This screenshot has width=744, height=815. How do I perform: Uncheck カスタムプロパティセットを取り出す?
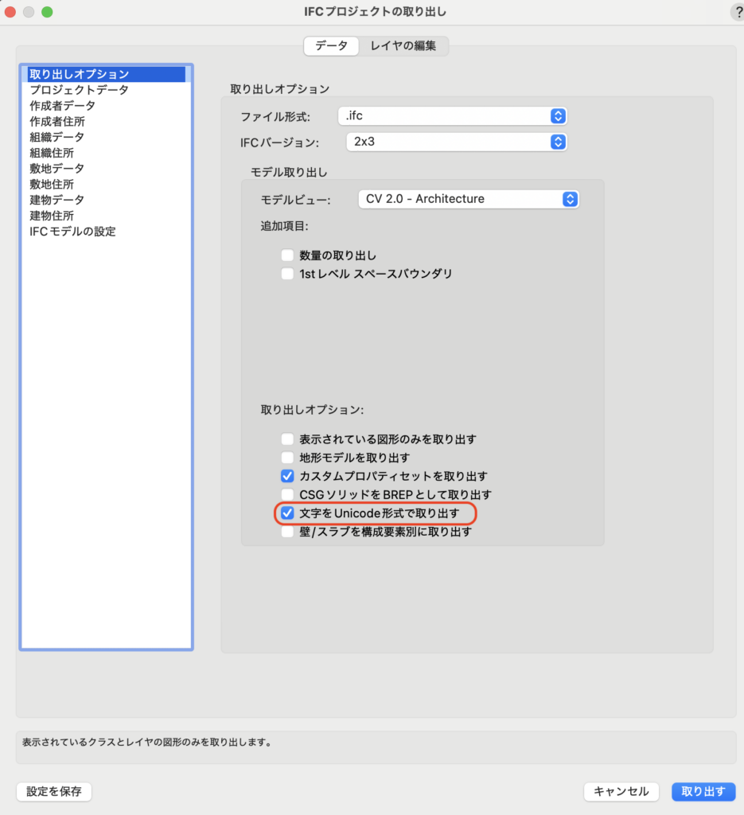[x=287, y=476]
